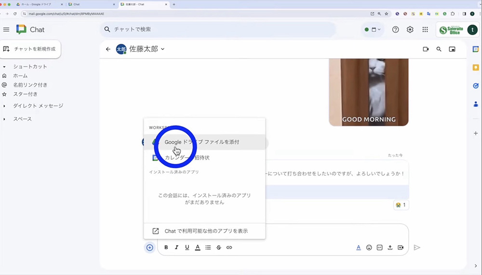The height and width of the screenshot is (275, 482).
Task: Click the address bar URL
Action: pos(67,14)
